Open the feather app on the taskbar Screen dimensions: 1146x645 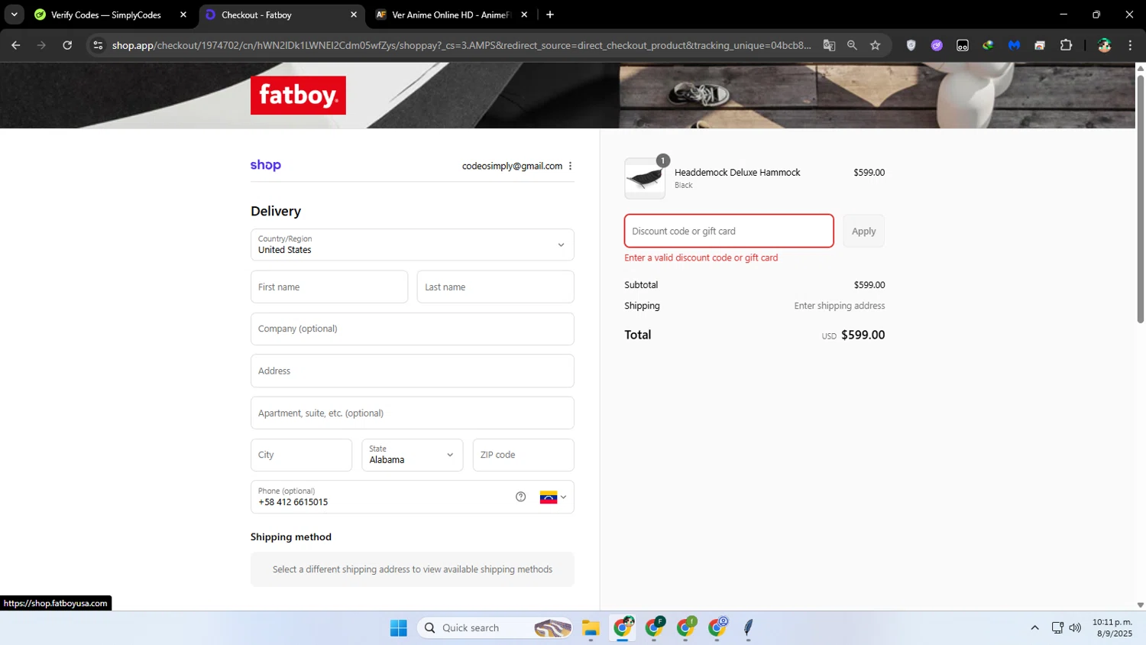(749, 627)
